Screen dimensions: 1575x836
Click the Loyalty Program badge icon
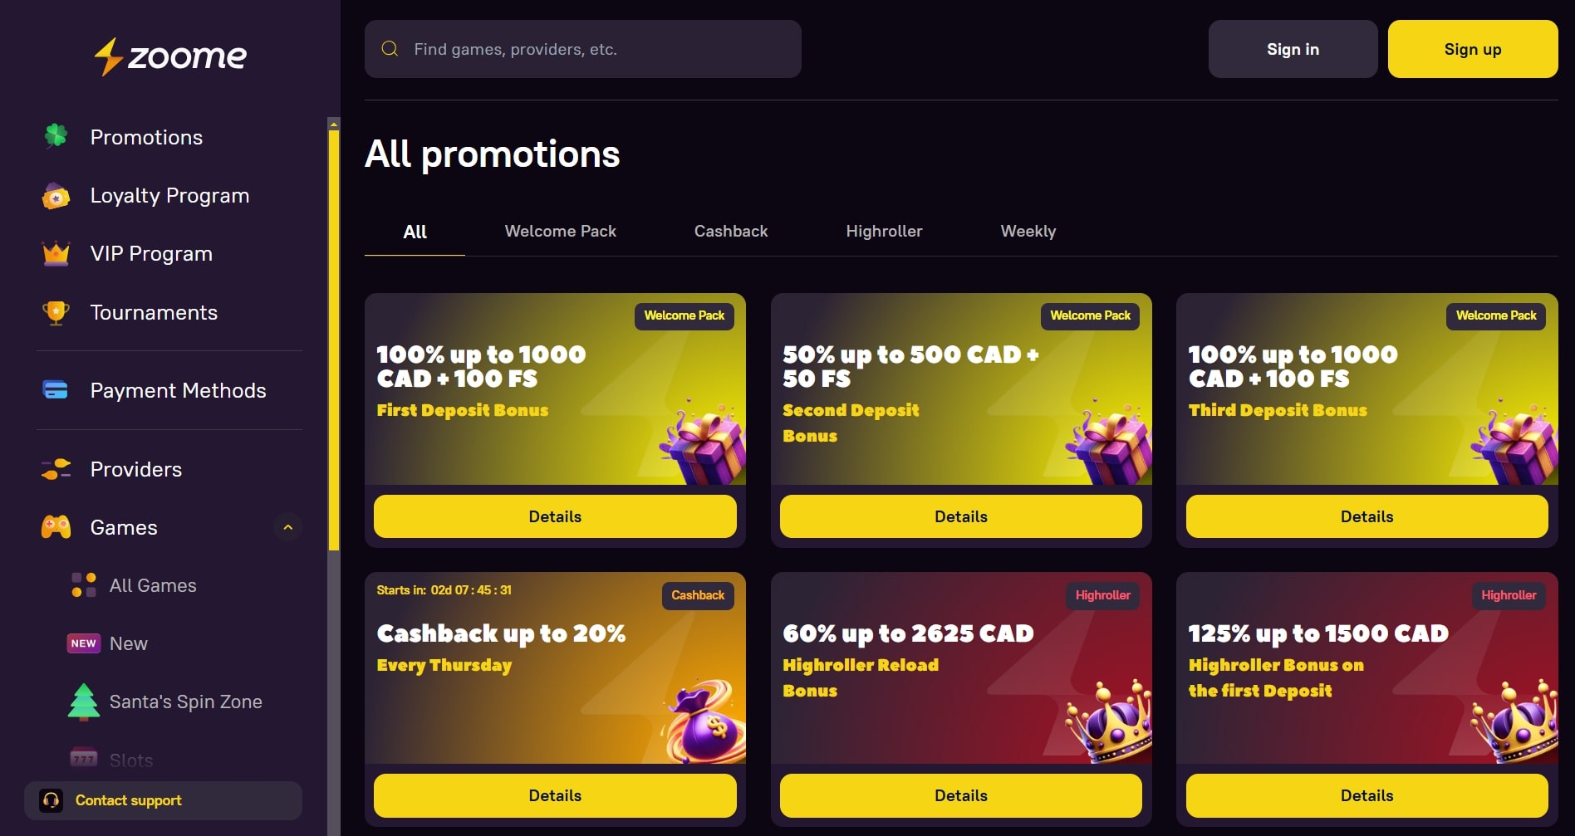pyautogui.click(x=56, y=196)
